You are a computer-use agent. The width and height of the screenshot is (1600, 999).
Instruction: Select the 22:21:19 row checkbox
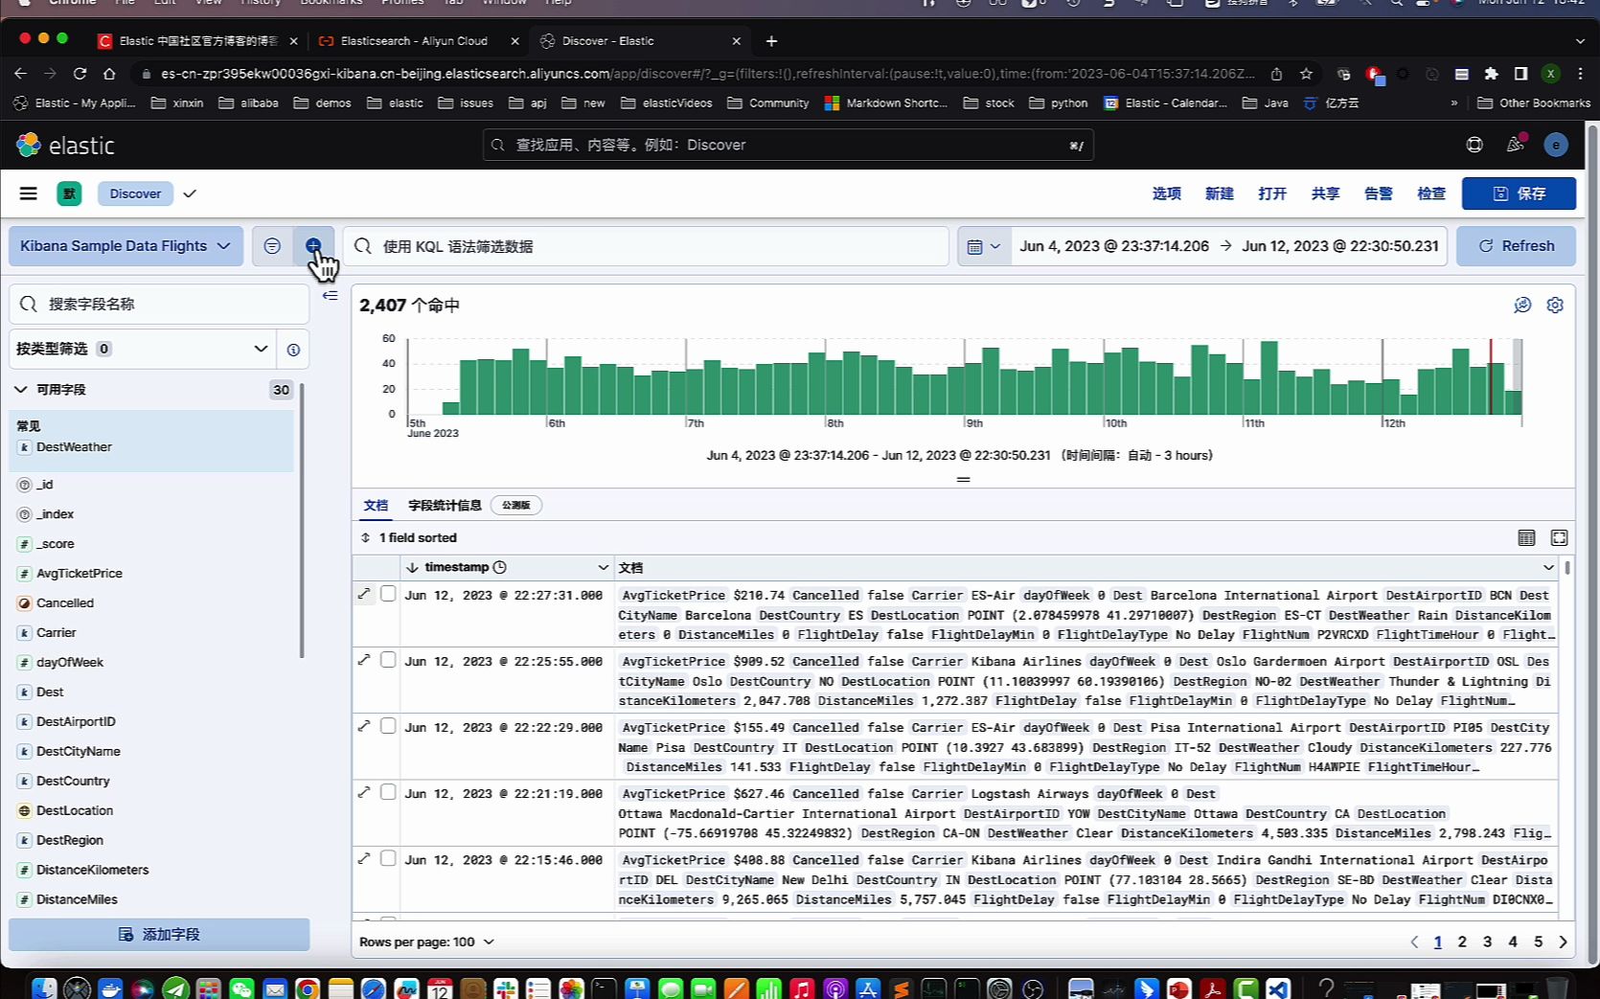click(x=388, y=792)
